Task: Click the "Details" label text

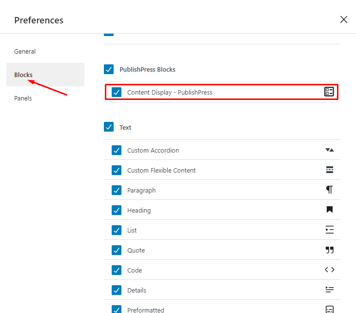Action: [137, 290]
